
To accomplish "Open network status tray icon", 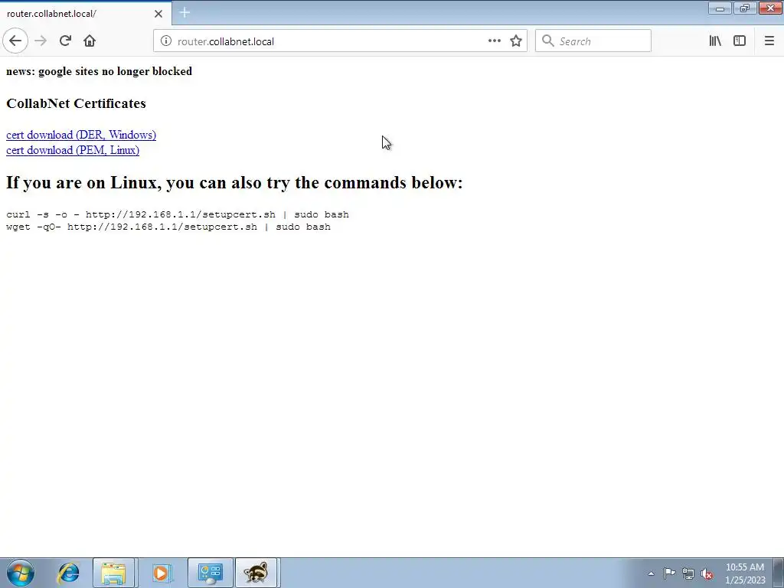I will [x=688, y=573].
